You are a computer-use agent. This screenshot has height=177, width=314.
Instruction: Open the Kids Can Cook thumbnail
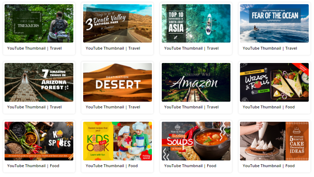(x=117, y=141)
